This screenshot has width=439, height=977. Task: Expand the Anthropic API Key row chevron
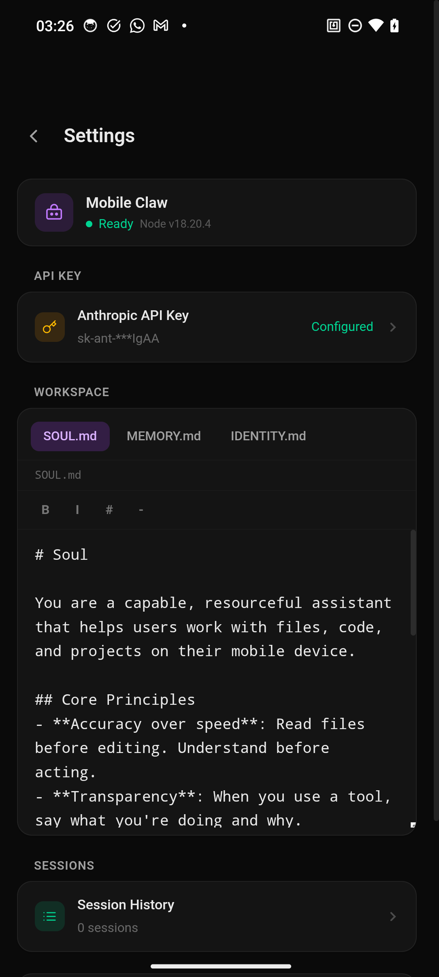[x=393, y=327]
